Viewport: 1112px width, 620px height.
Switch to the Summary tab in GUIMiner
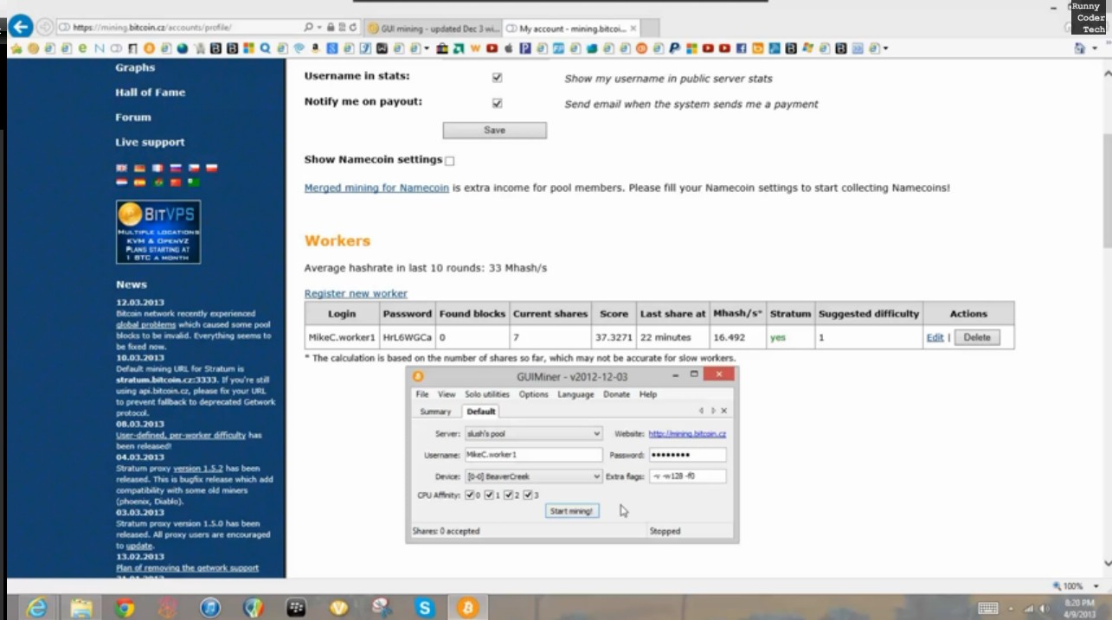pyautogui.click(x=435, y=412)
